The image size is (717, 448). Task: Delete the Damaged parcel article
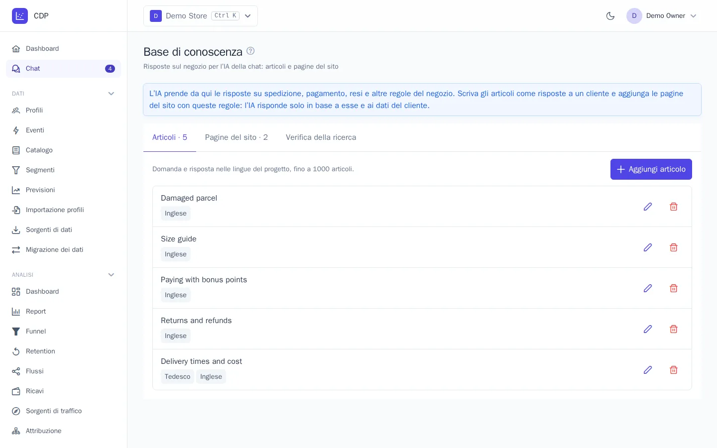pos(674,207)
